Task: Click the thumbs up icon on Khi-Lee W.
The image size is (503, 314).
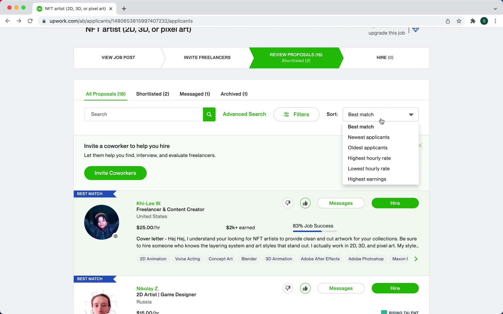Action: point(305,203)
